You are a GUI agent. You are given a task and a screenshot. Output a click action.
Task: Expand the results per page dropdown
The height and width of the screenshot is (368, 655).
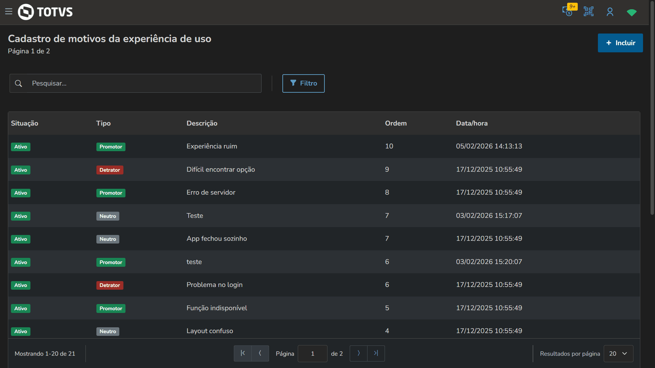(618, 354)
